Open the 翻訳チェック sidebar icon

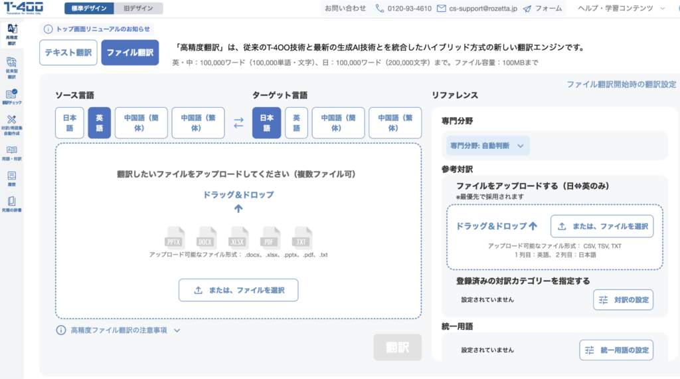pos(11,97)
